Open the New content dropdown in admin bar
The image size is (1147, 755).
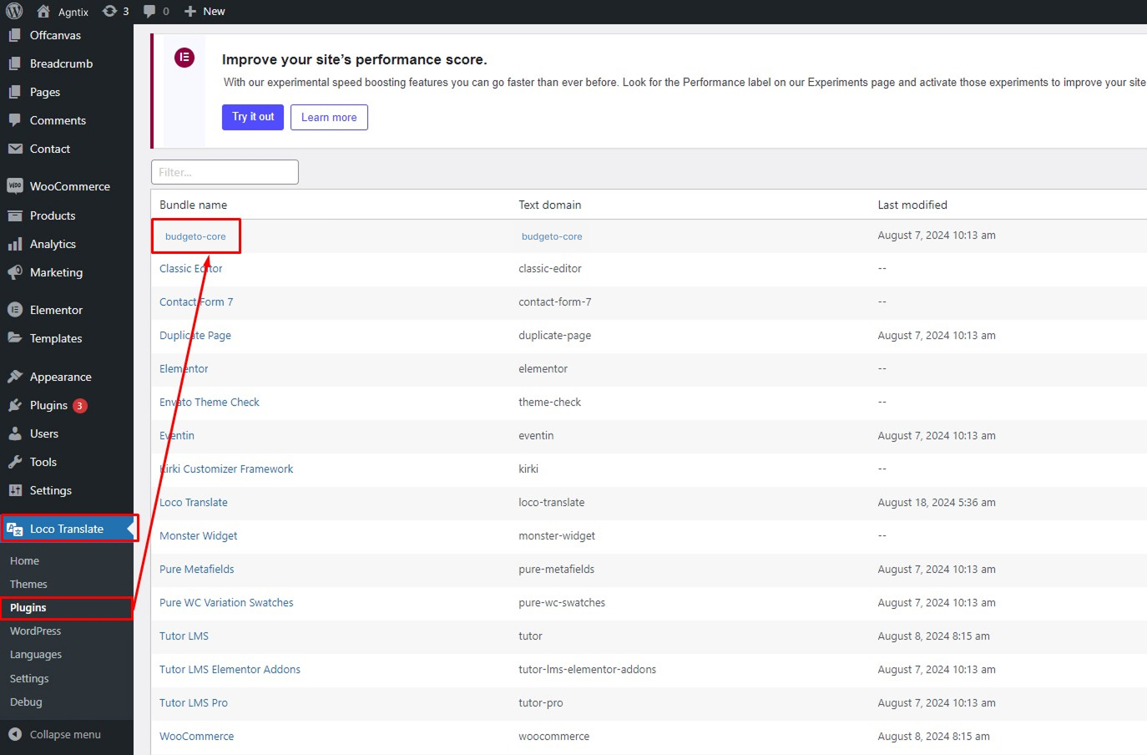(x=205, y=11)
